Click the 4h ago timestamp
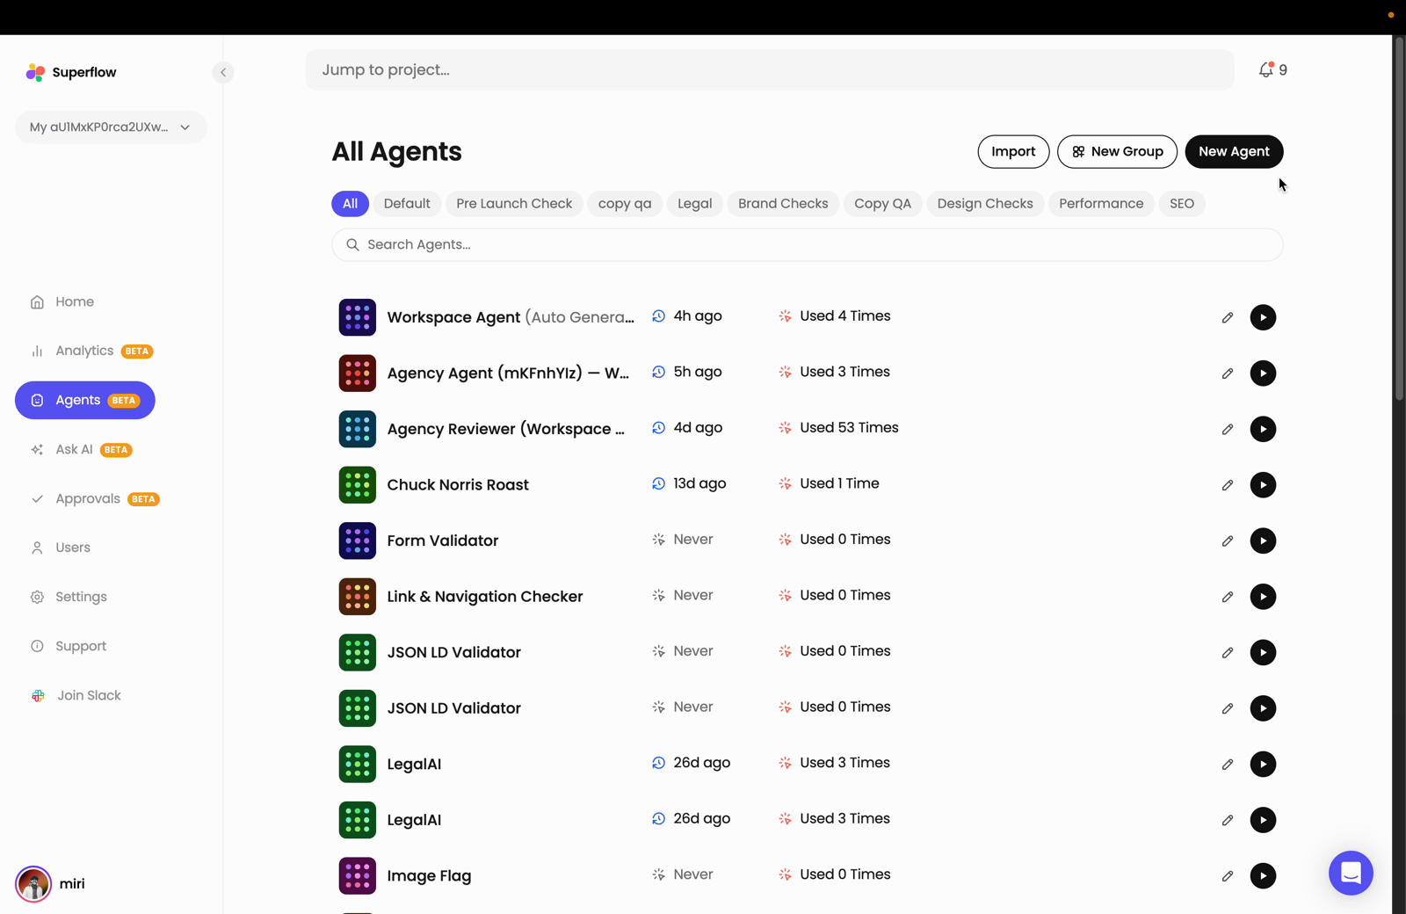1406x914 pixels. 698,316
